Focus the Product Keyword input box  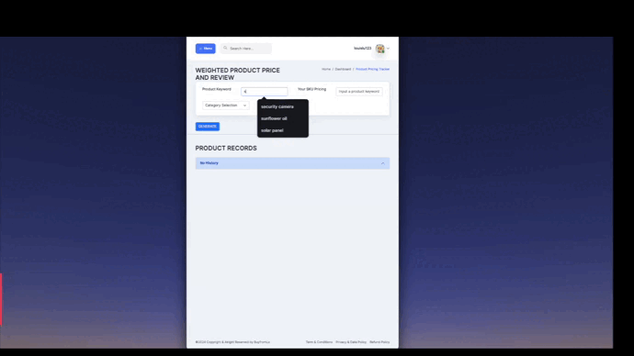tap(265, 92)
